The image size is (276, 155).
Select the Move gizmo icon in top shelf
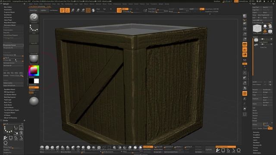pos(73,10)
